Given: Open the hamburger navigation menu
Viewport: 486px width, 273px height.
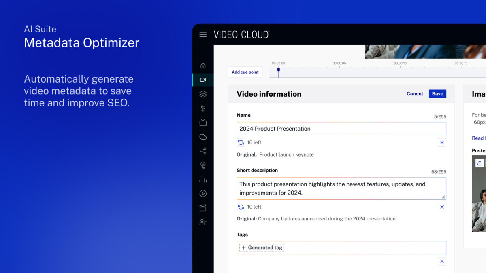Looking at the screenshot, I should (203, 34).
